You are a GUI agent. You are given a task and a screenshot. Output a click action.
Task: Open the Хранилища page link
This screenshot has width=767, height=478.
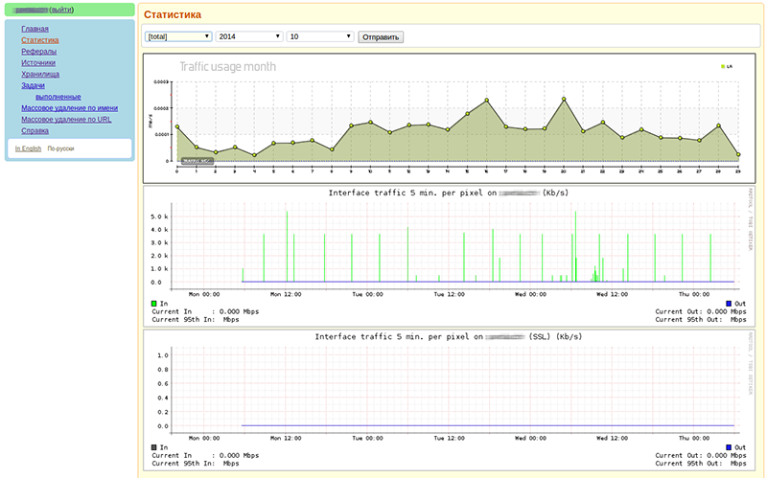[40, 74]
